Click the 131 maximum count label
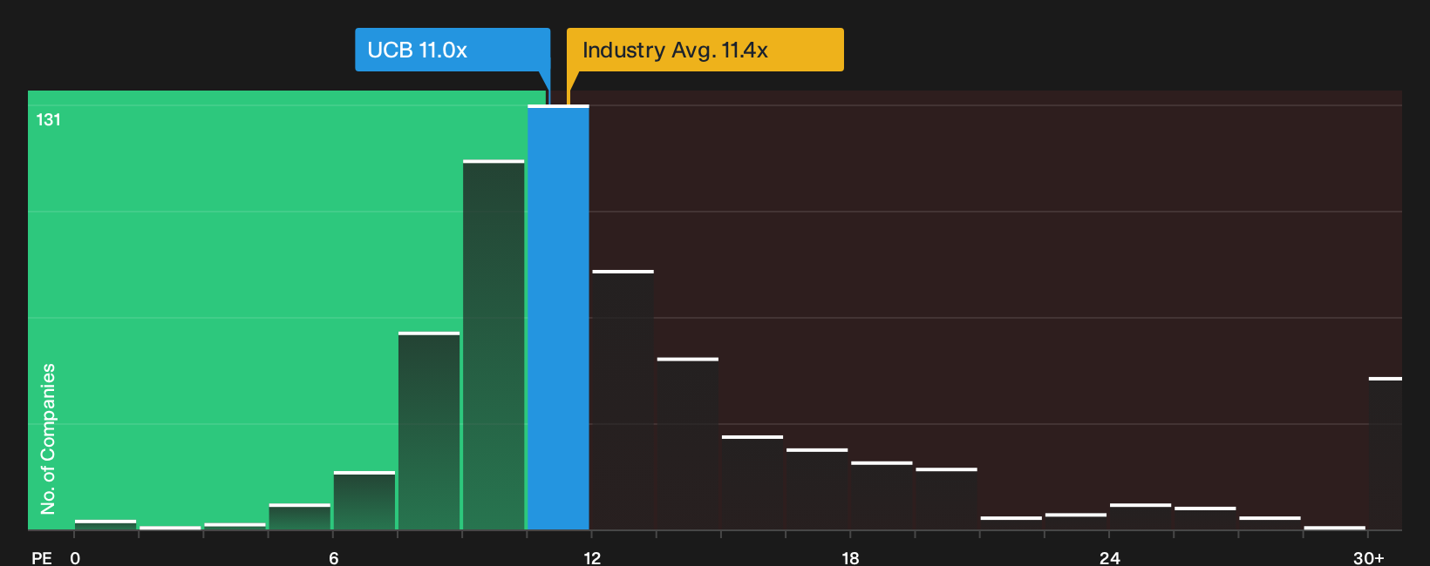The height and width of the screenshot is (566, 1430). [x=49, y=119]
